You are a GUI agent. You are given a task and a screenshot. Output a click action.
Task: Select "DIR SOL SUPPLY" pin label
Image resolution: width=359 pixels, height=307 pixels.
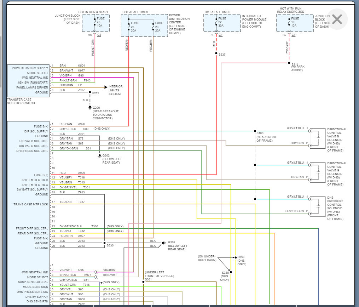pyautogui.click(x=36, y=131)
